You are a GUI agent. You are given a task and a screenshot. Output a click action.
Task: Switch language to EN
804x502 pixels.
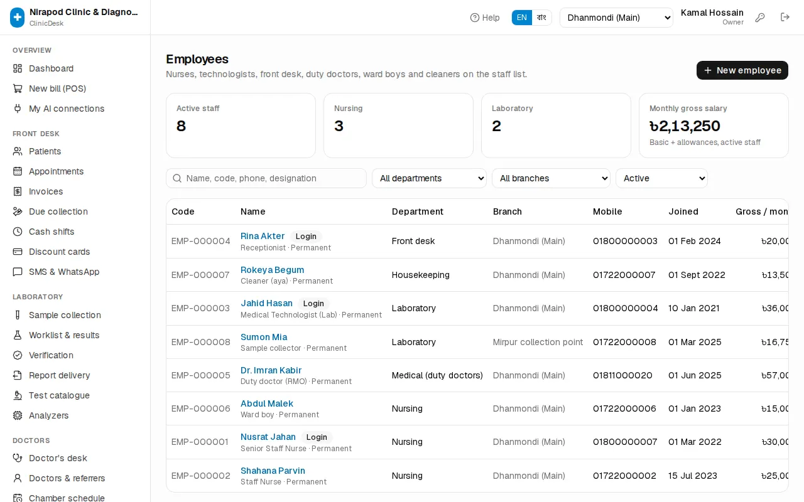point(522,18)
